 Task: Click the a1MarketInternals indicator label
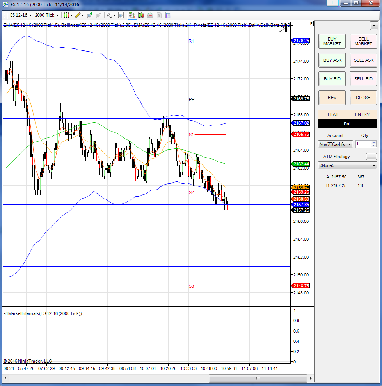pos(43,313)
